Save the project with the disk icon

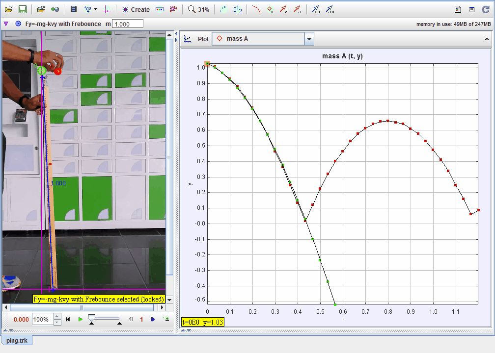tap(22, 9)
